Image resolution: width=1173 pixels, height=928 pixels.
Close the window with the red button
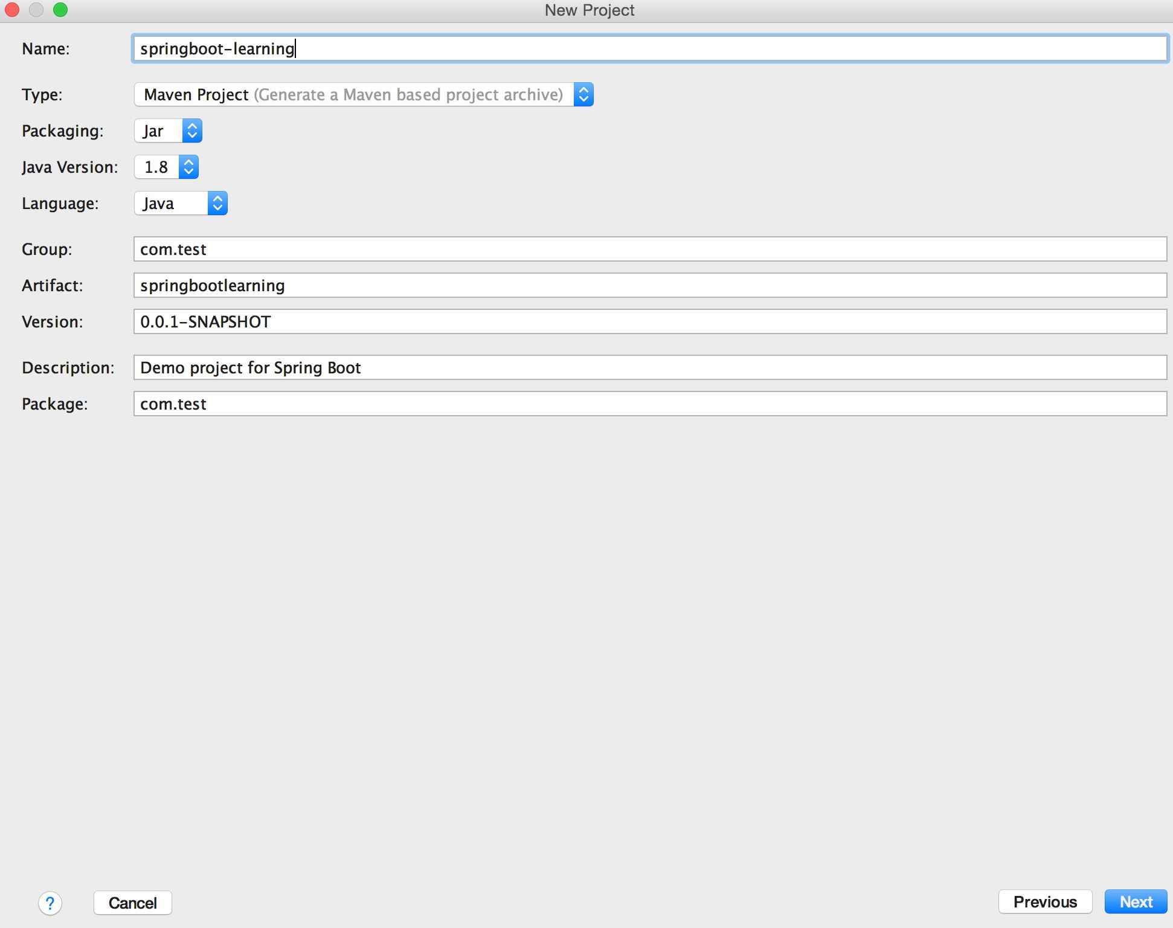12,10
